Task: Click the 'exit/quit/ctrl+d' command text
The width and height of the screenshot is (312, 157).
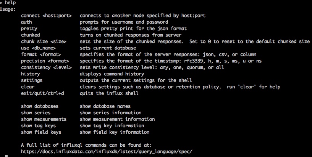Action: 42,93
